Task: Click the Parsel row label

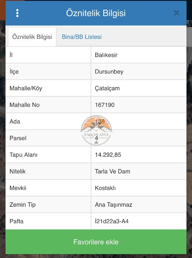Action: tap(18, 138)
